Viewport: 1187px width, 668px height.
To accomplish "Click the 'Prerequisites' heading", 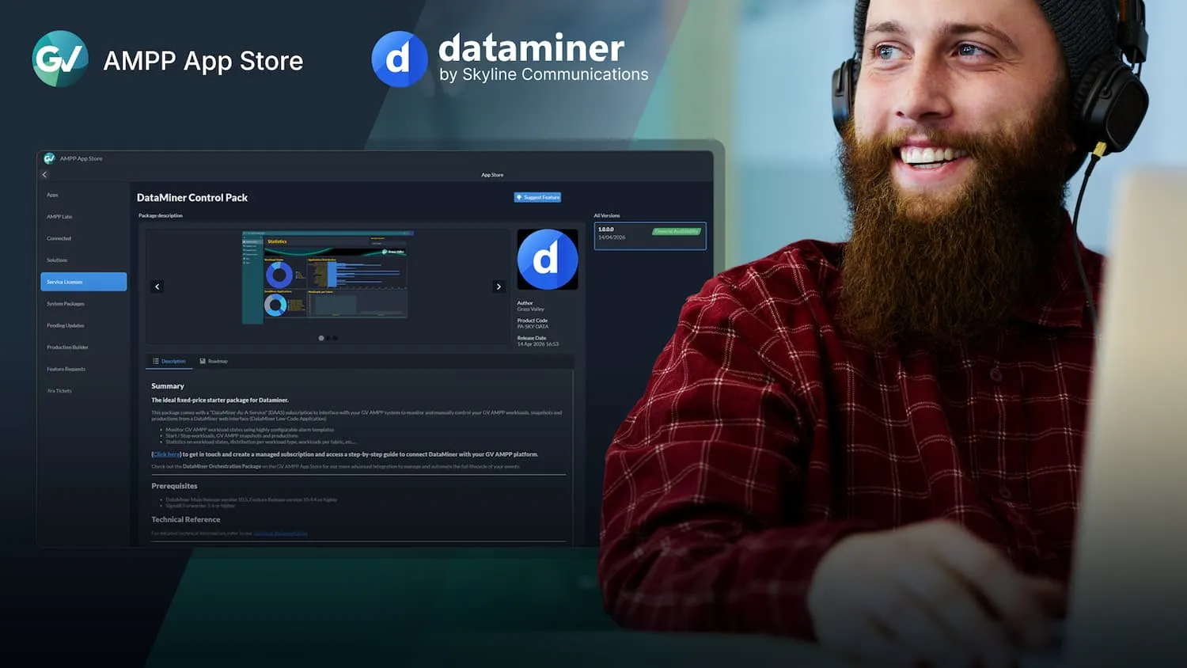I will 174,486.
